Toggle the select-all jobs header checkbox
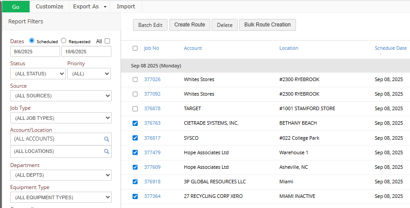 coord(135,48)
